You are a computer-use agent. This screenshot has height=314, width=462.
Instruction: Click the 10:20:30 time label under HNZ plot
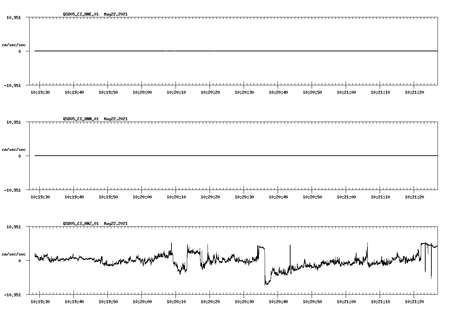click(244, 301)
